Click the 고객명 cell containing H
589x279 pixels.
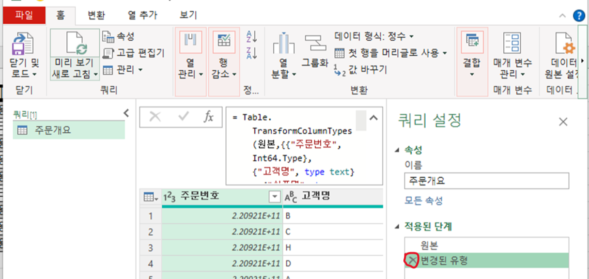[x=333, y=248]
